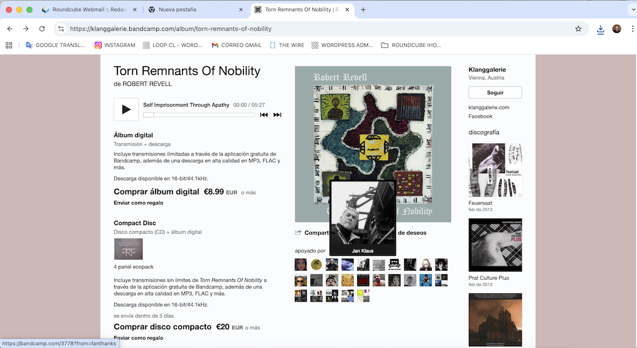
Task: Play the track Self Imprisonment Through Apathy
Action: (126, 110)
